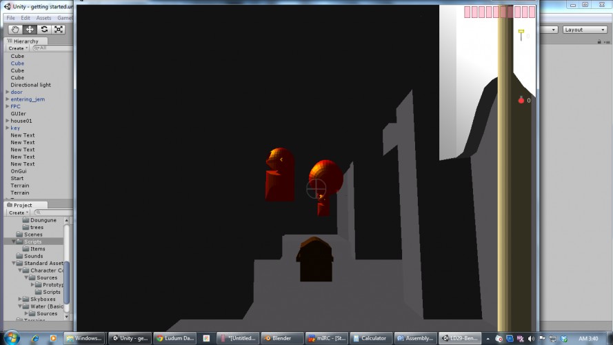Select the Rotate transform tool
This screenshot has width=613, height=345.
pos(44,30)
